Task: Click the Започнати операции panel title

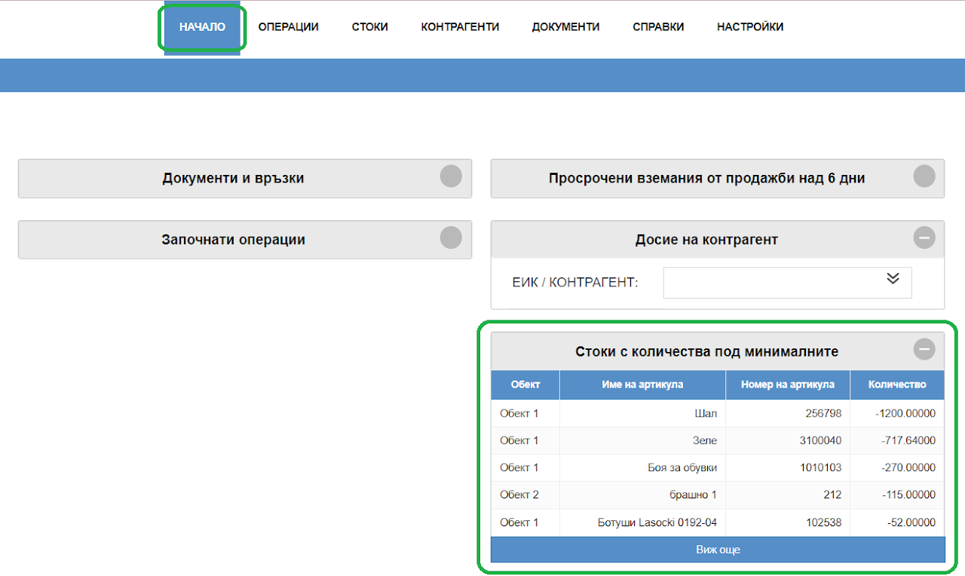Action: (x=233, y=240)
